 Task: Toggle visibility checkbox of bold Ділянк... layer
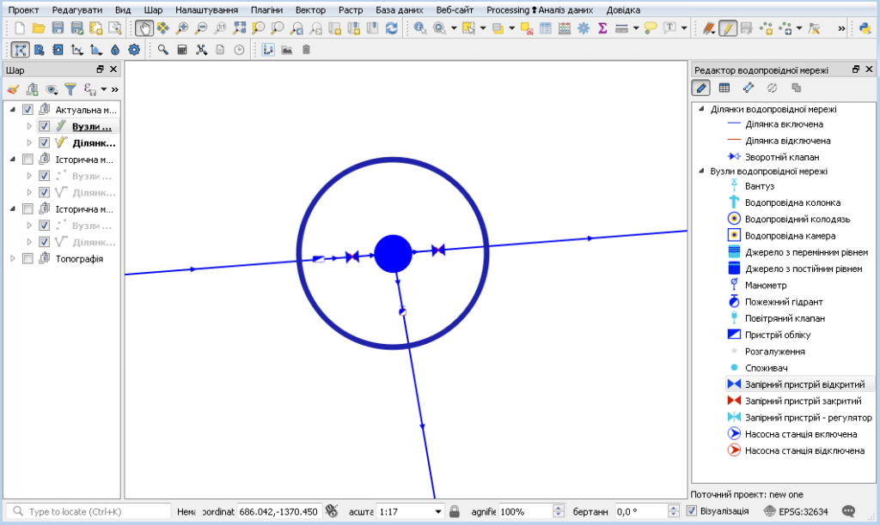coord(45,143)
